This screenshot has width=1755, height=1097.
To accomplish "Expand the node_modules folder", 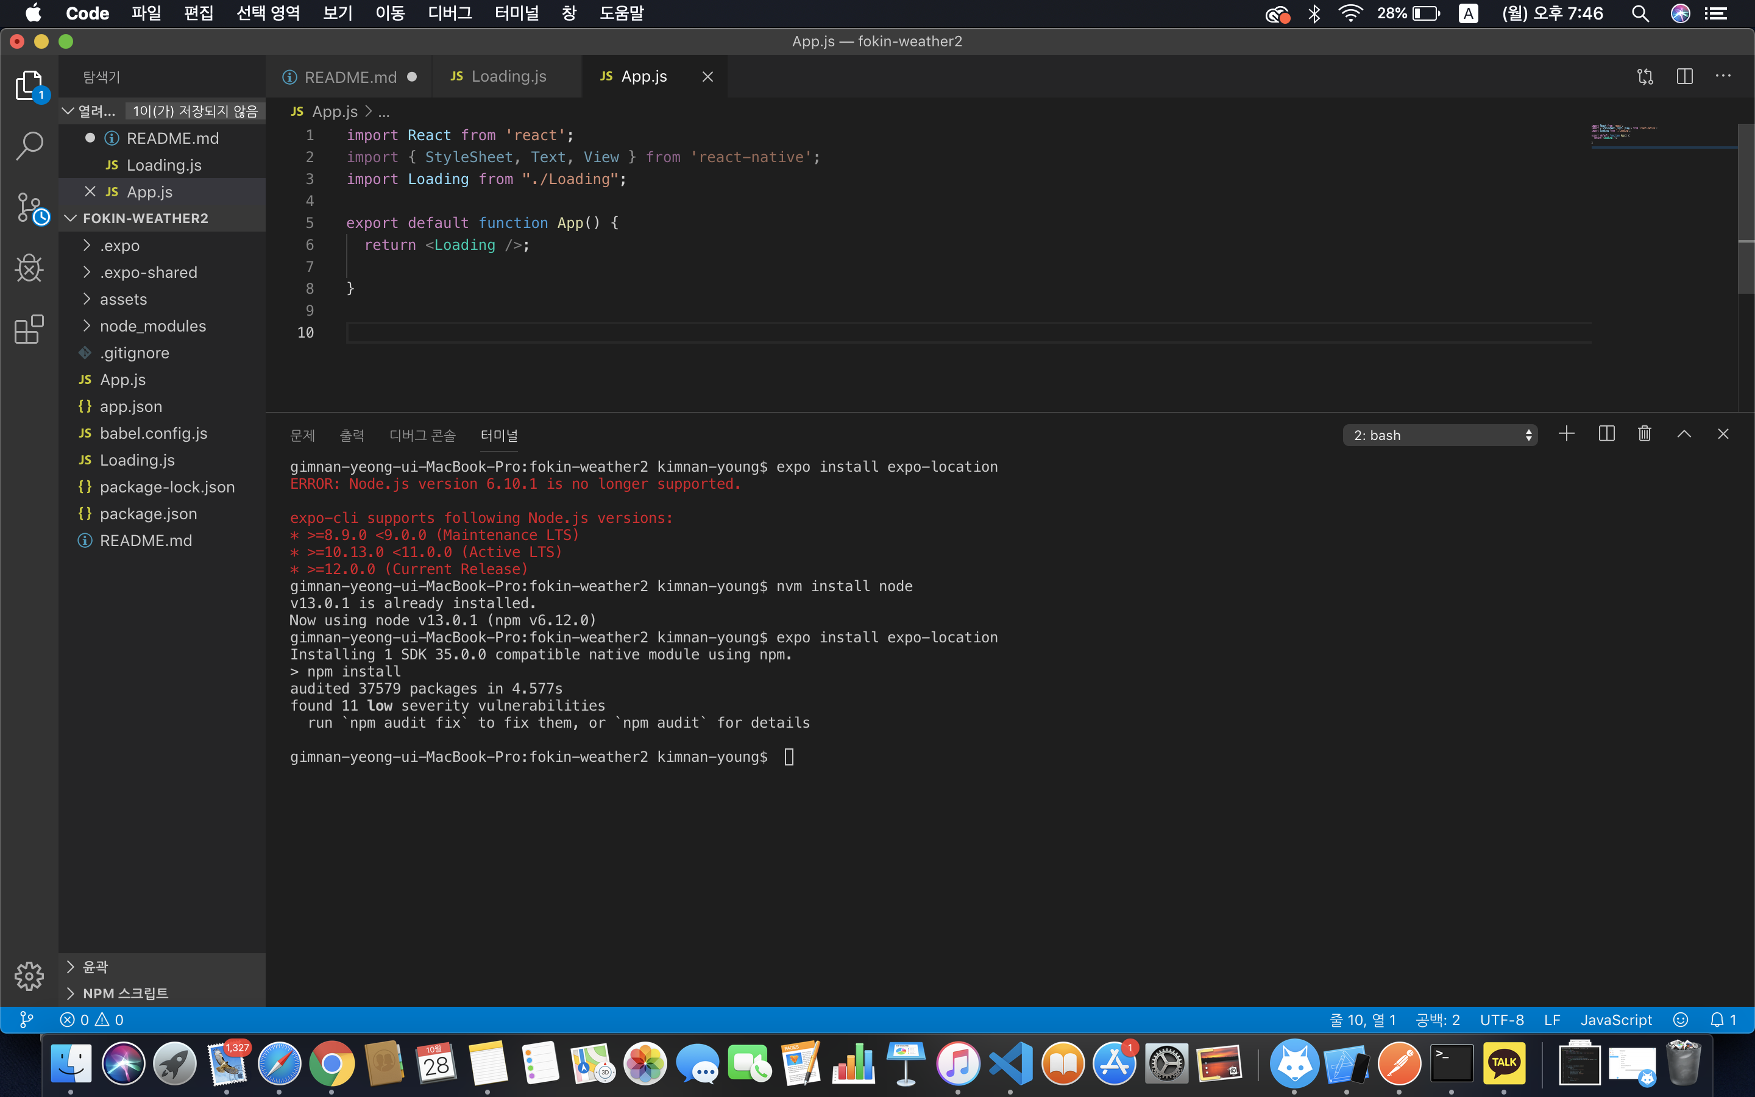I will click(152, 326).
